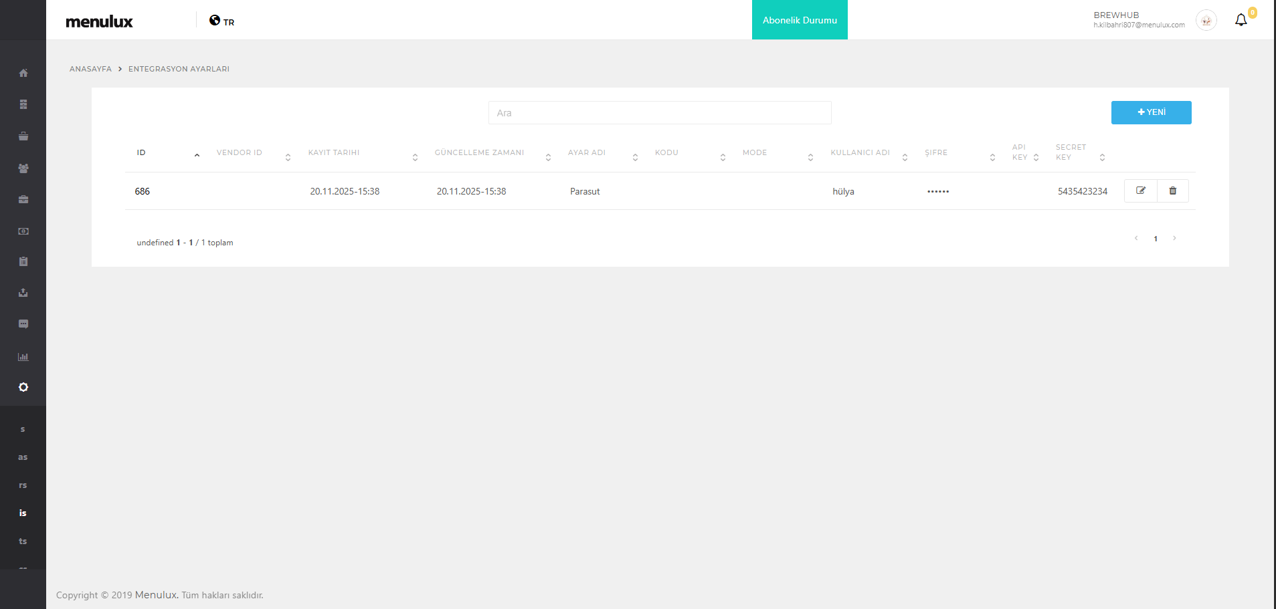Delete the Parasut row with trash icon
The image size is (1276, 609).
pyautogui.click(x=1172, y=191)
